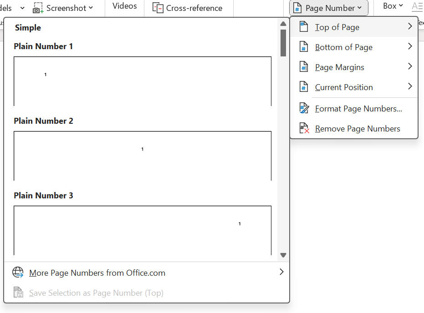Click the Box button

tap(393, 5)
